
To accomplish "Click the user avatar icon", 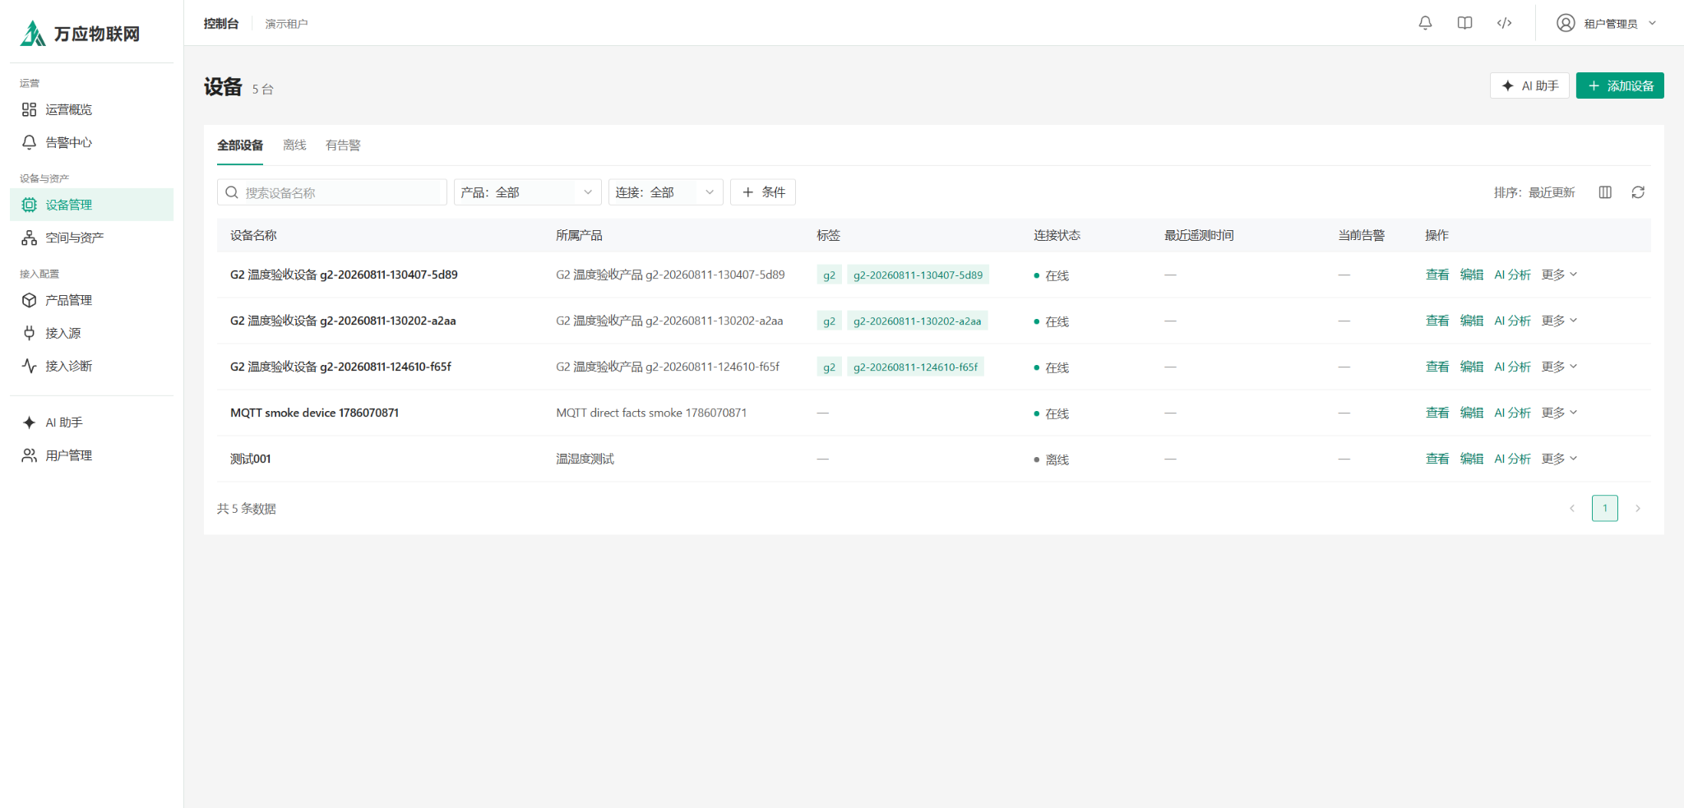I will pos(1566,23).
